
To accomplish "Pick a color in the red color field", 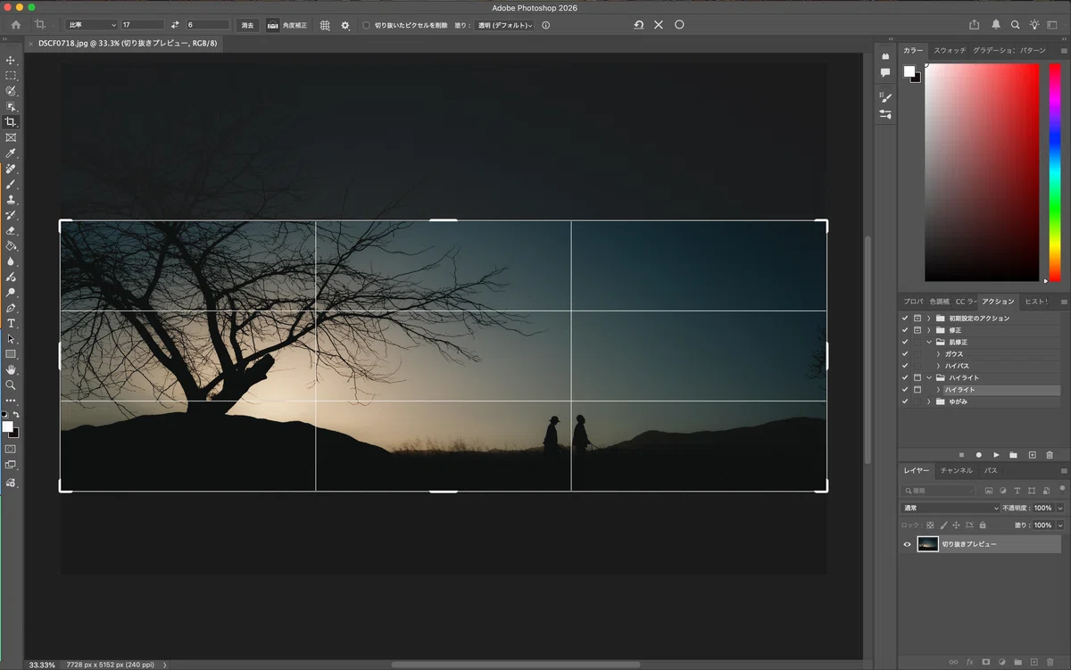I will click(x=982, y=173).
